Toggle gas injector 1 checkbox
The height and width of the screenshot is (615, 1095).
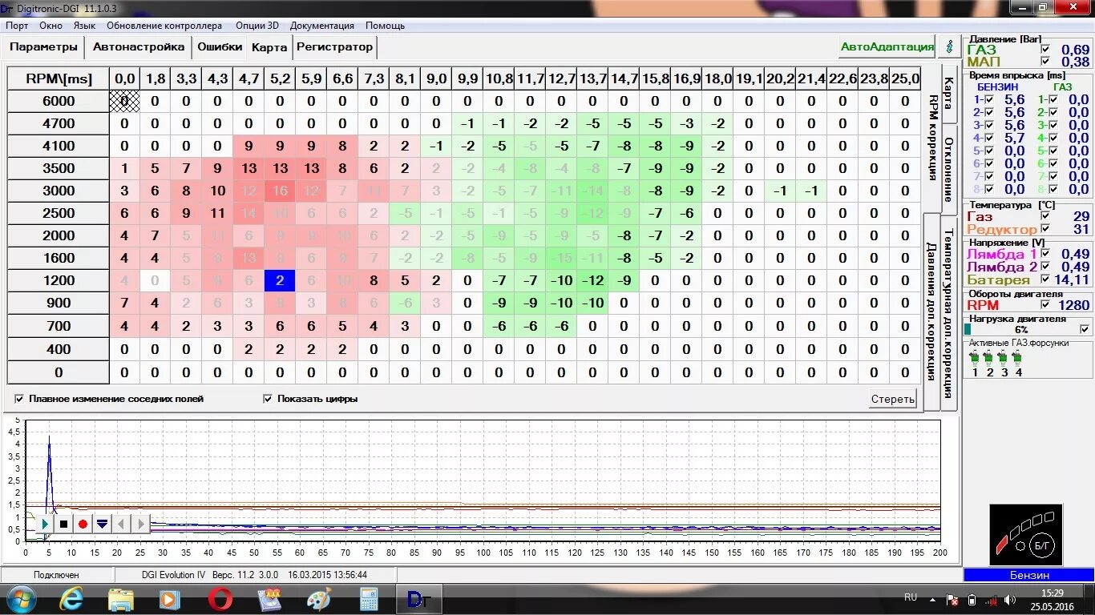coord(1053,99)
